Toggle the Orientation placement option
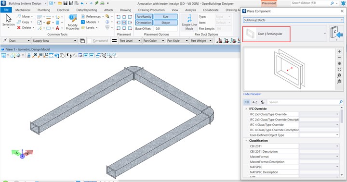Image resolution: width=347 pixels, height=182 pixels. pyautogui.click(x=144, y=23)
